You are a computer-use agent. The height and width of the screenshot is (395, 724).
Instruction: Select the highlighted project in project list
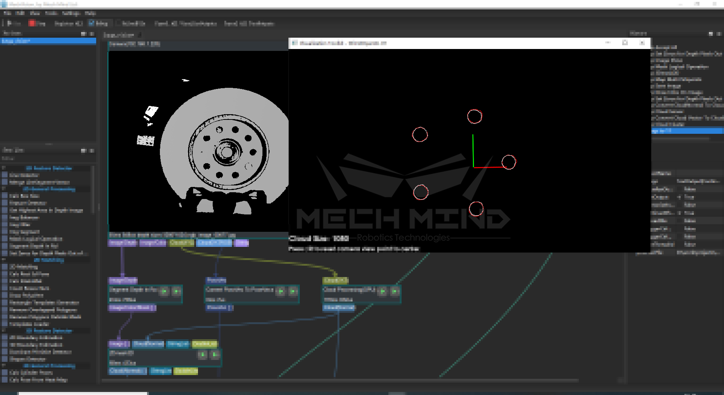click(48, 41)
